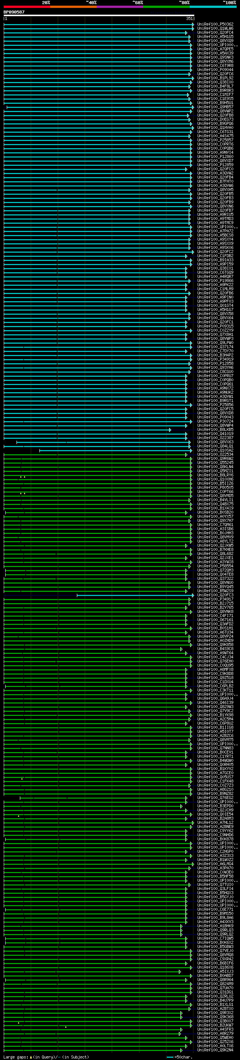This screenshot has height=1060, width=240.
Task: Click hit label UniRef100_Q84LQ1
Action: pyautogui.click(x=215, y=446)
